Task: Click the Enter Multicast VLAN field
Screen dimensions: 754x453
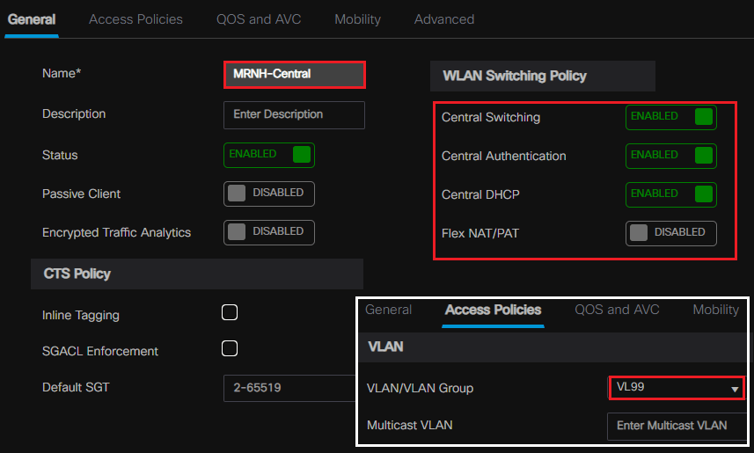Action: (x=676, y=426)
